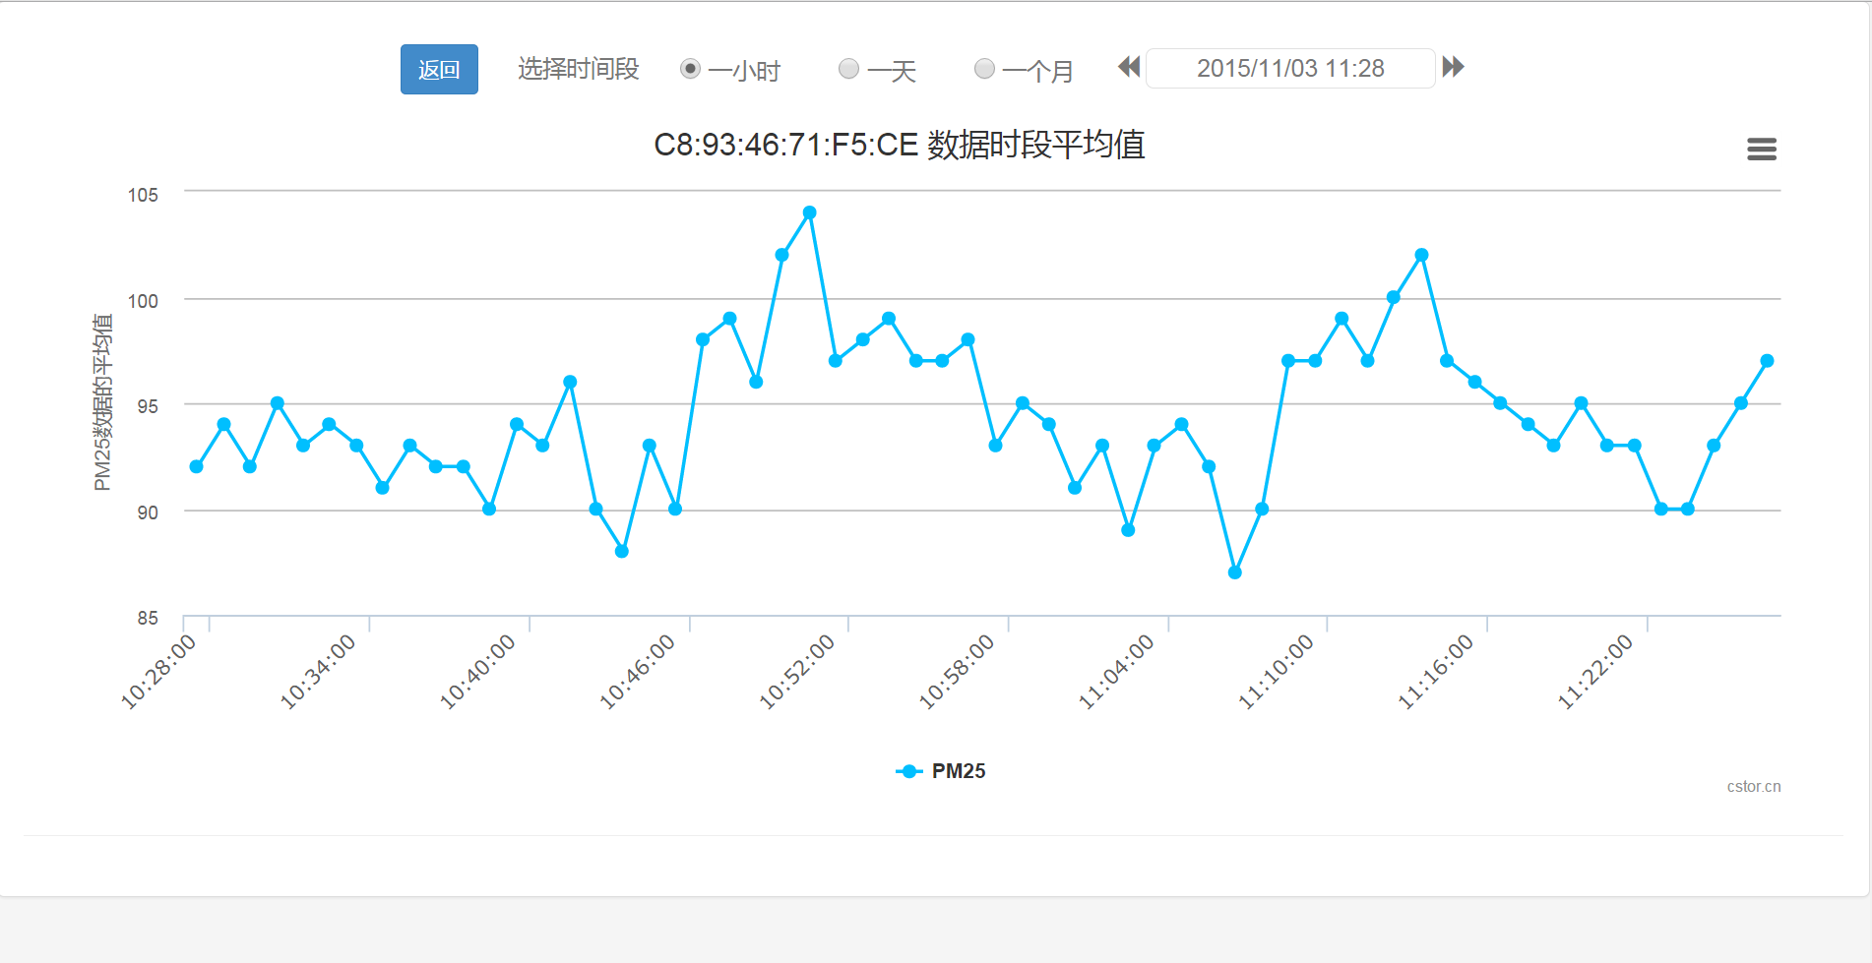Click the 10:52:00 x-axis label
This screenshot has width=1872, height=963.
click(x=798, y=671)
